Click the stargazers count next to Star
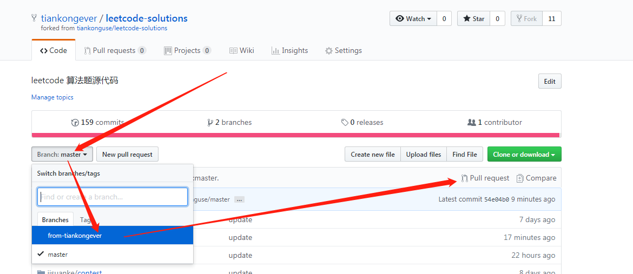 coord(497,18)
